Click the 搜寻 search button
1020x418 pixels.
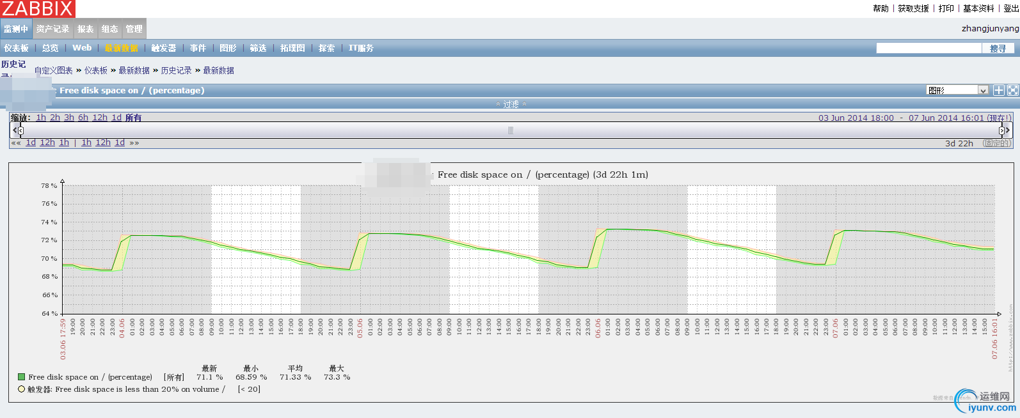(x=998, y=49)
